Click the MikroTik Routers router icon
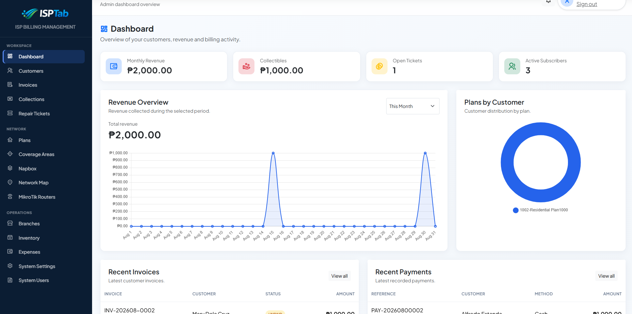Viewport: 632px width, 314px height. (10, 197)
